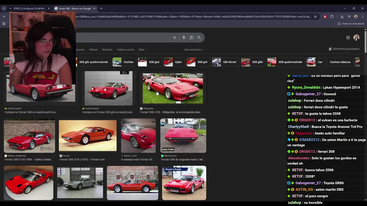This screenshot has width=367, height=206.
Task: Click chat user ASTIN_GG
Action: 304,189
